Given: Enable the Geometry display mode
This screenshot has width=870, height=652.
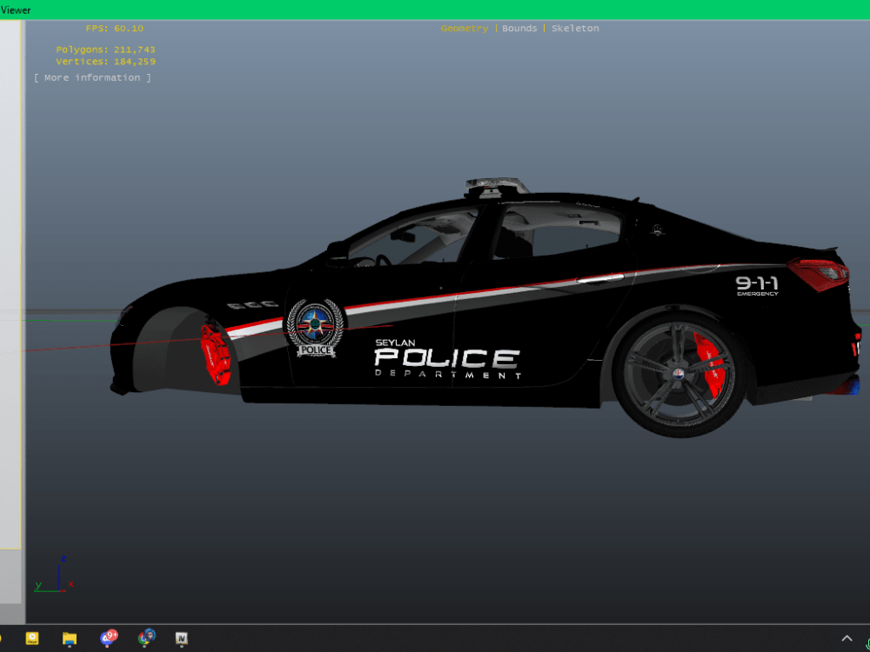Looking at the screenshot, I should point(464,28).
